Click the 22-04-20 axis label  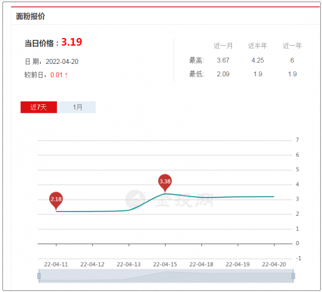[274, 264]
